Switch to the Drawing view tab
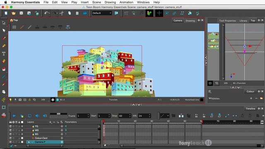 190,21
